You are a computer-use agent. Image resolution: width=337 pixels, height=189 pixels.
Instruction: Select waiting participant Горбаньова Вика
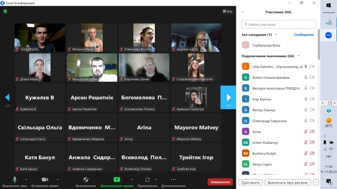[x=279, y=45]
